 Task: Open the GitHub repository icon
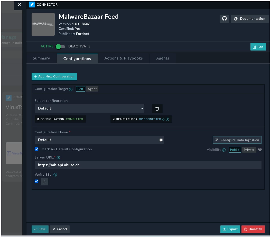[224, 19]
